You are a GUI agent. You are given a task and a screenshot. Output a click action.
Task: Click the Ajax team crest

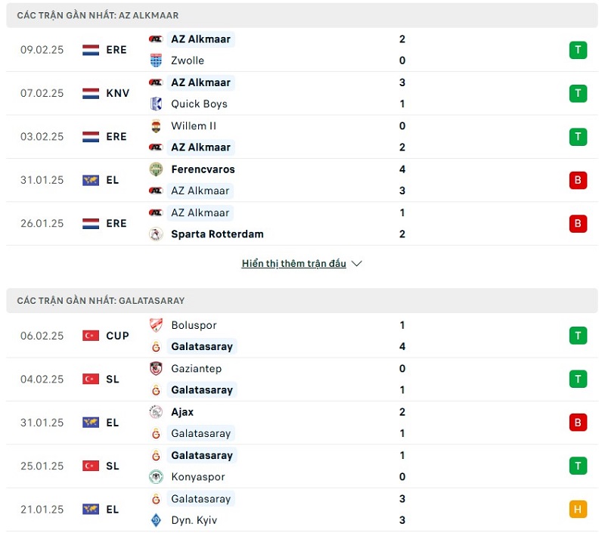[x=156, y=412]
